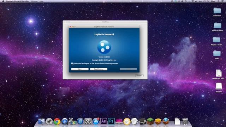Viewport: 226px width, 127px height.
Task: Click the Time Machine clock icon
Action: (186, 1)
